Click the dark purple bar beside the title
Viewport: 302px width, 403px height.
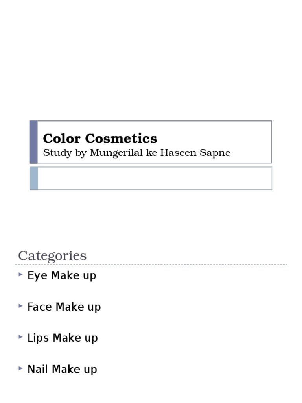[34, 142]
